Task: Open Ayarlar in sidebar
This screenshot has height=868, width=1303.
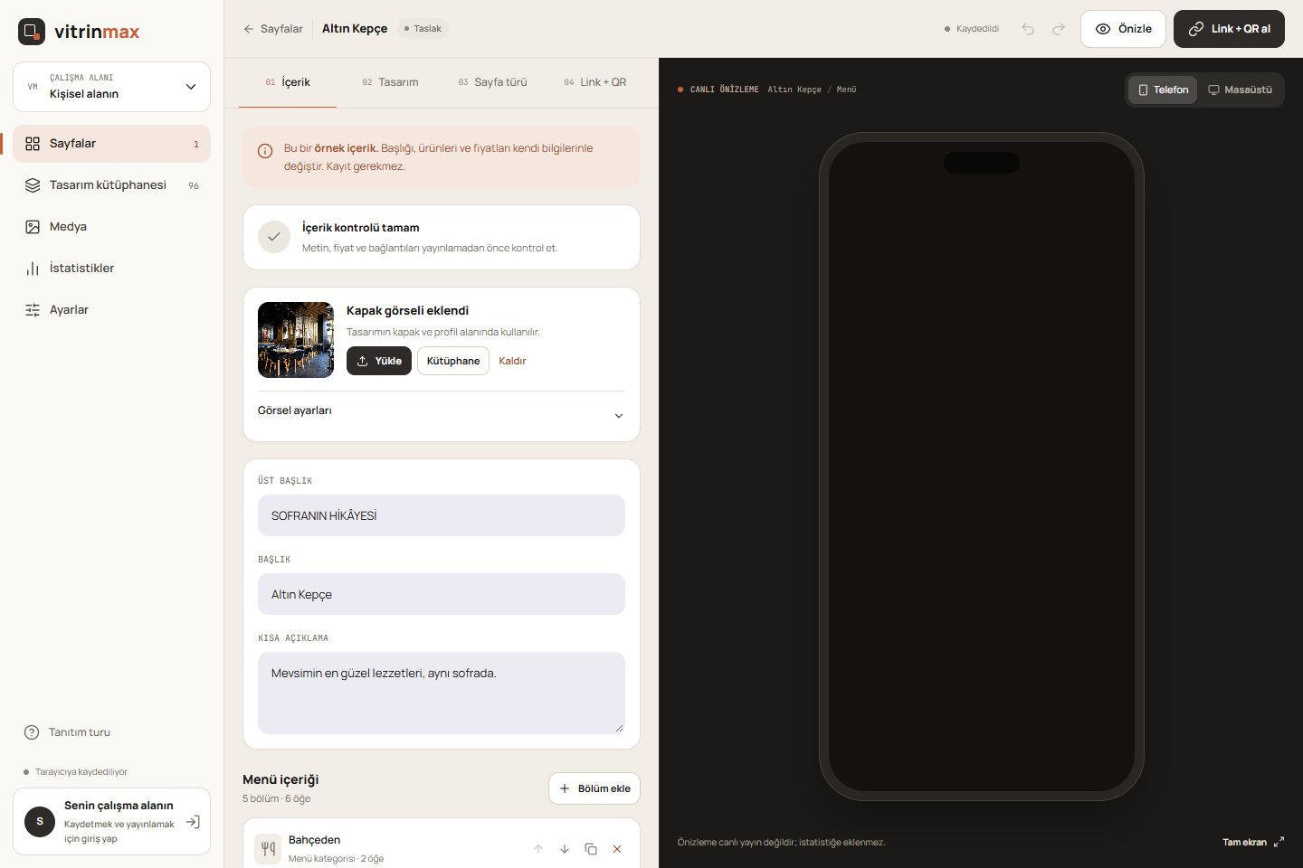Action: 111,310
